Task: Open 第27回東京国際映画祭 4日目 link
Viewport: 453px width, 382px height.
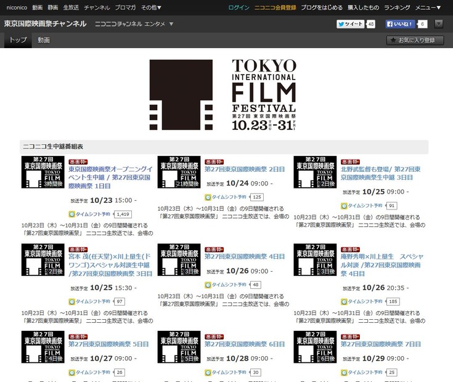Action: click(x=245, y=257)
